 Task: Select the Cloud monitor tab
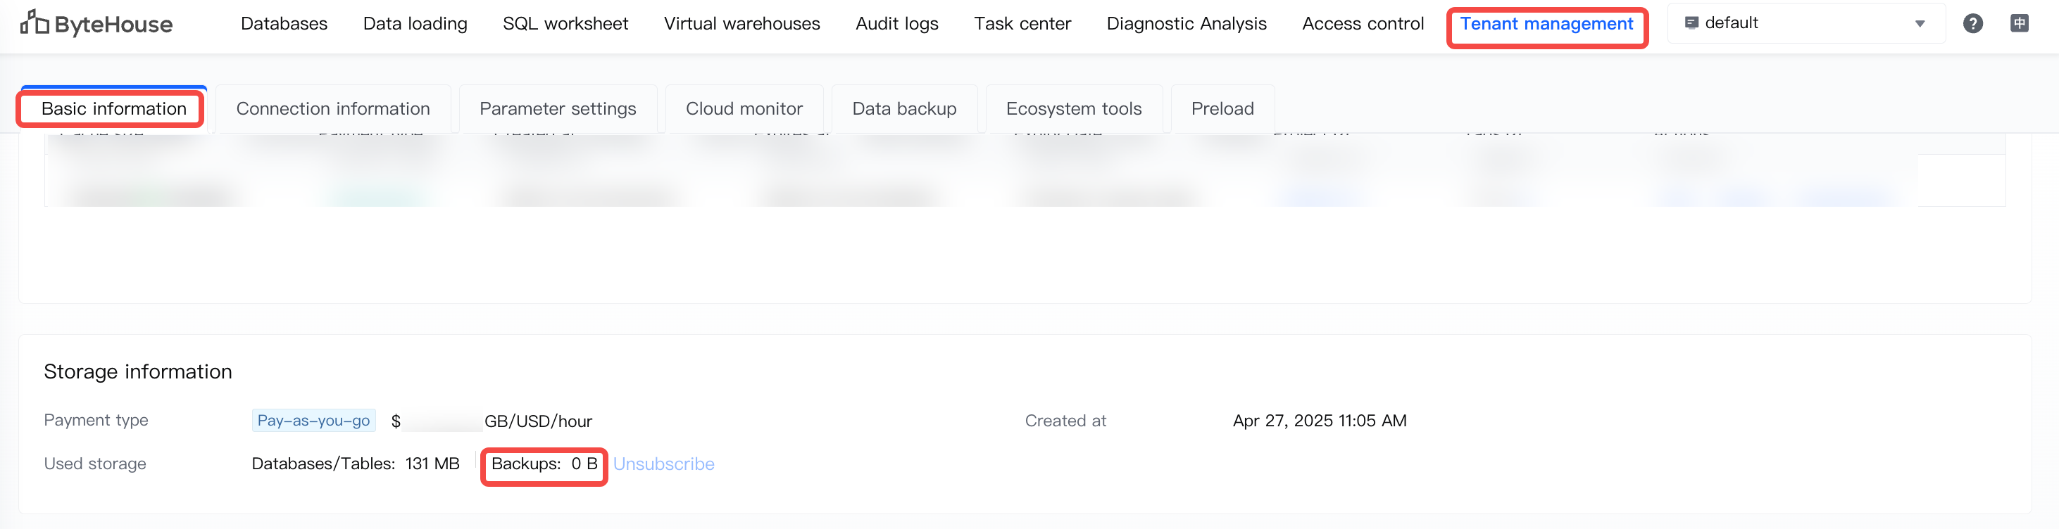tap(744, 108)
